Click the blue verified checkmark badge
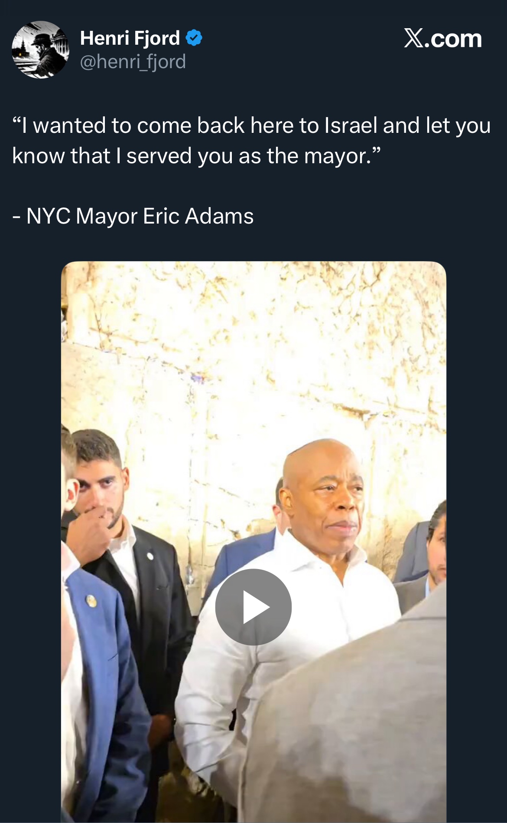The height and width of the screenshot is (823, 507). coord(194,38)
